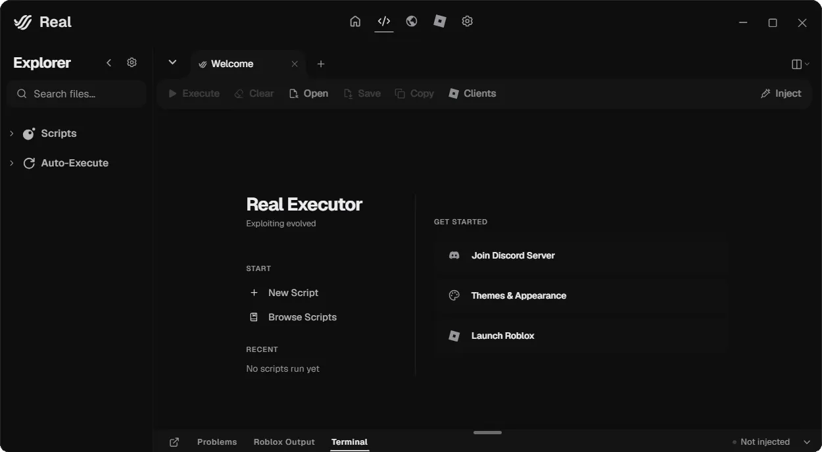The height and width of the screenshot is (452, 822).
Task: Select the Auto-Execute tree label
Action: (x=75, y=163)
